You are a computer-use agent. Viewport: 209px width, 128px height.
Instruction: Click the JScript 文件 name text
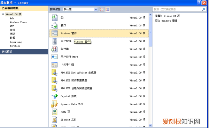69,120
